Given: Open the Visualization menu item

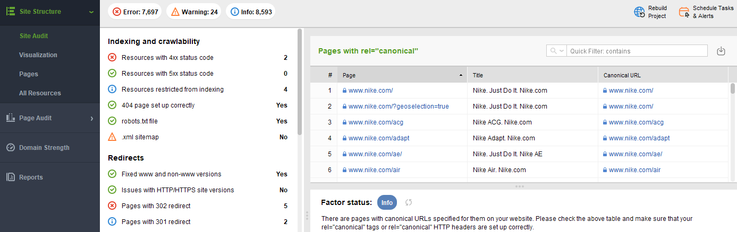Looking at the screenshot, I should (38, 55).
